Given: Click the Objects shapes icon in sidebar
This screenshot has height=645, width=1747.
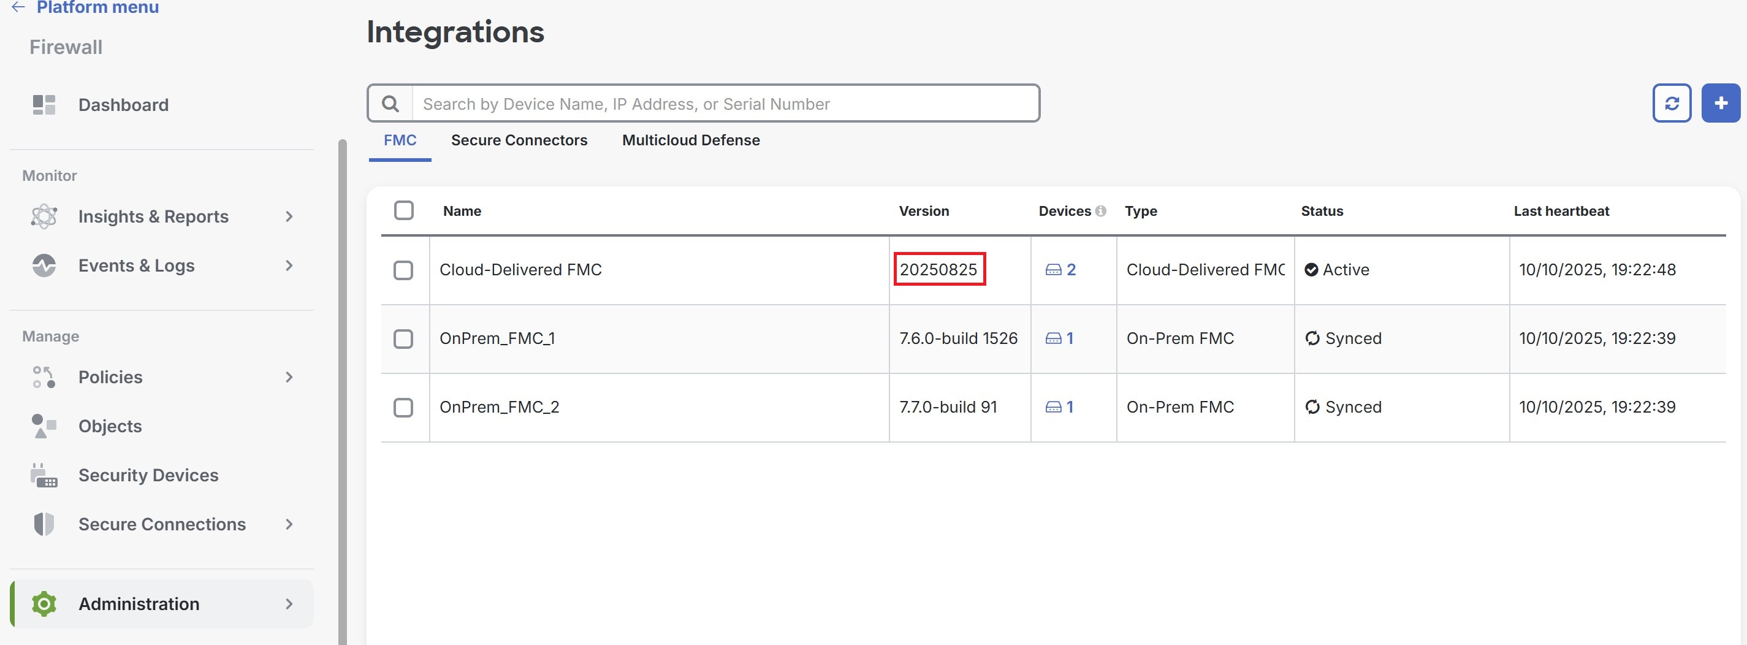Looking at the screenshot, I should point(44,426).
